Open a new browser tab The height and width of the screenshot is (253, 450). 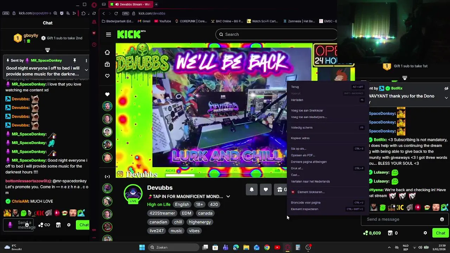point(156,4)
